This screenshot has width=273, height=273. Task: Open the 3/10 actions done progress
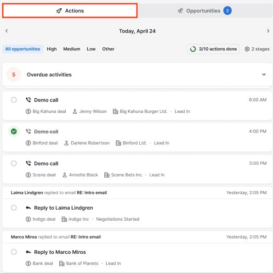click(213, 49)
